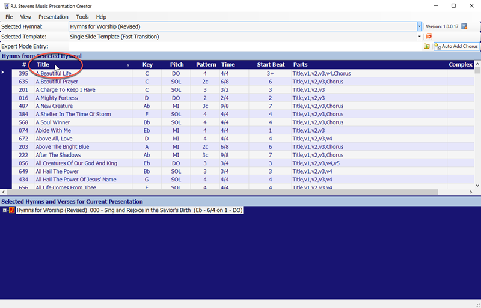
Task: Click the hymn list scroll up arrow
Action: 477,64
